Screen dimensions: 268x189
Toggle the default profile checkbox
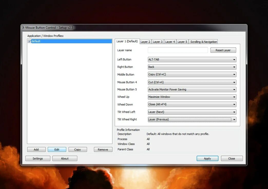click(x=30, y=41)
